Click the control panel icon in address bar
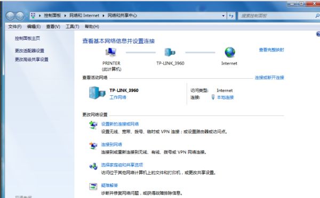The image size is (320, 198). (x=33, y=15)
